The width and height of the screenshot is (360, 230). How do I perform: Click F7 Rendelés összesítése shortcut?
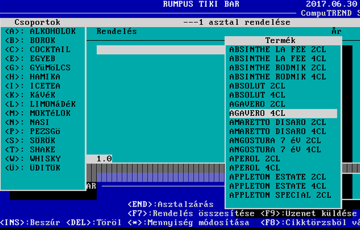[x=191, y=214]
